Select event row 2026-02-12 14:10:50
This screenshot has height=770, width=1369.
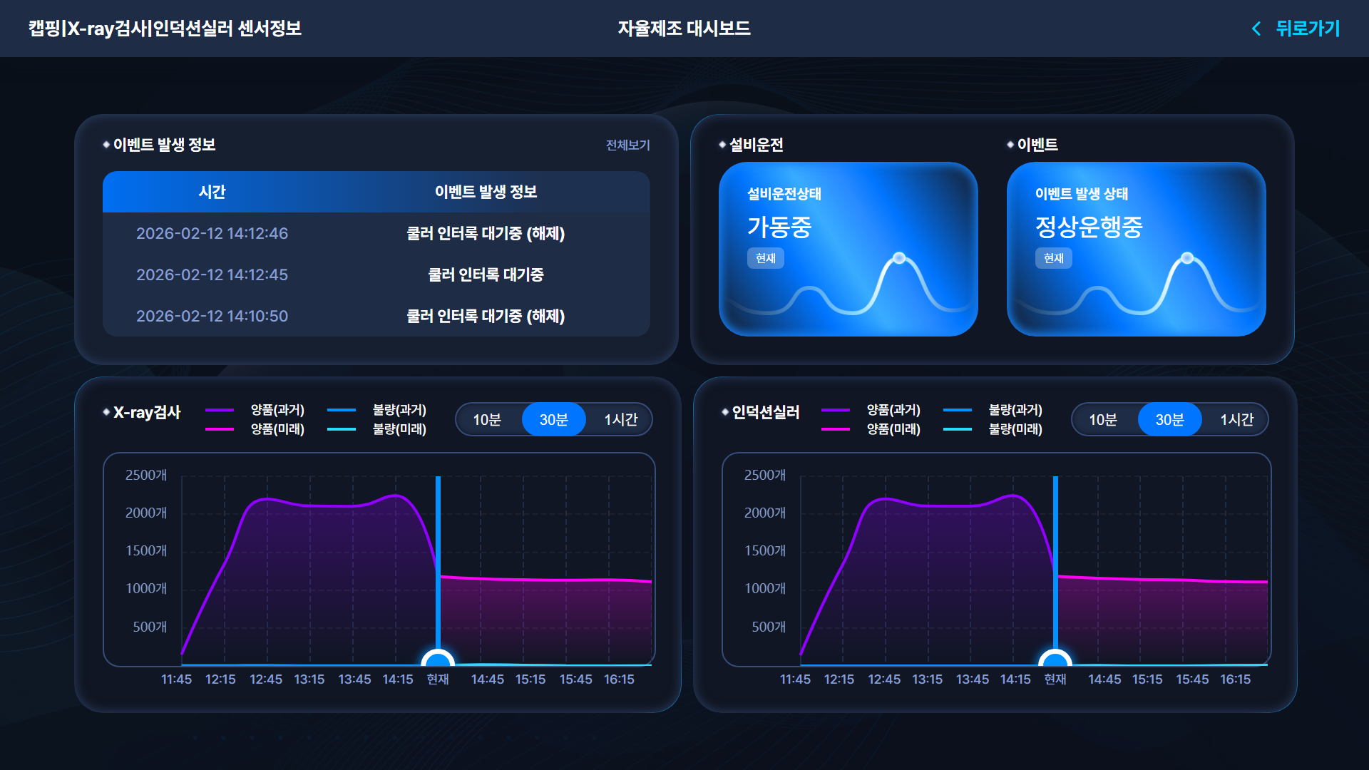(376, 316)
